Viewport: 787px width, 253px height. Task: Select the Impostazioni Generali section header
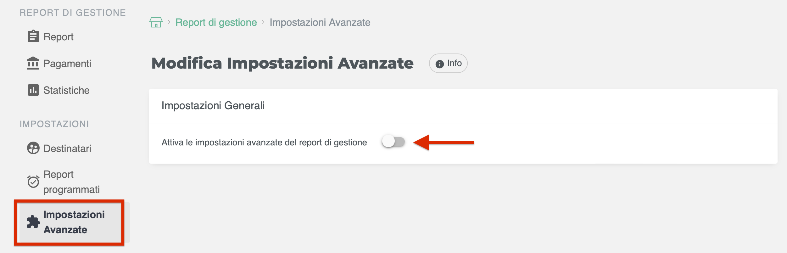click(x=213, y=106)
